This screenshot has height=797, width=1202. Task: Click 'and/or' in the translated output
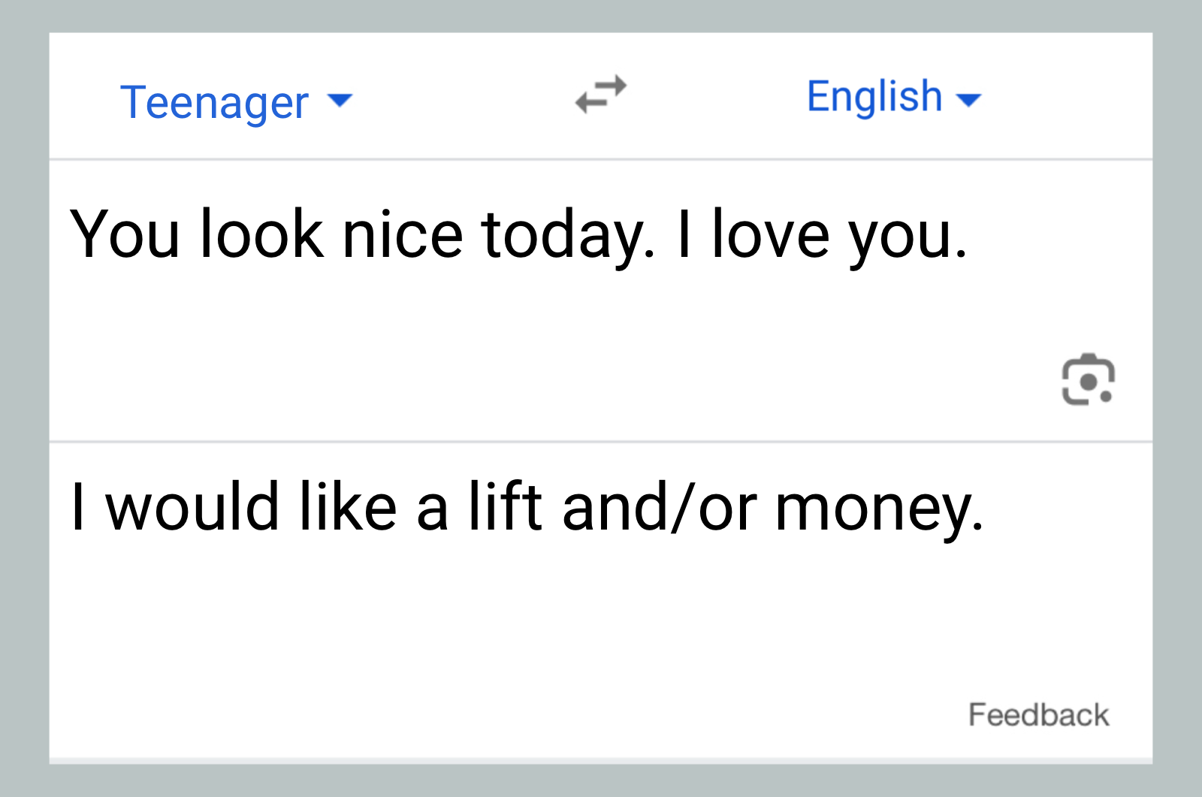pos(660,508)
